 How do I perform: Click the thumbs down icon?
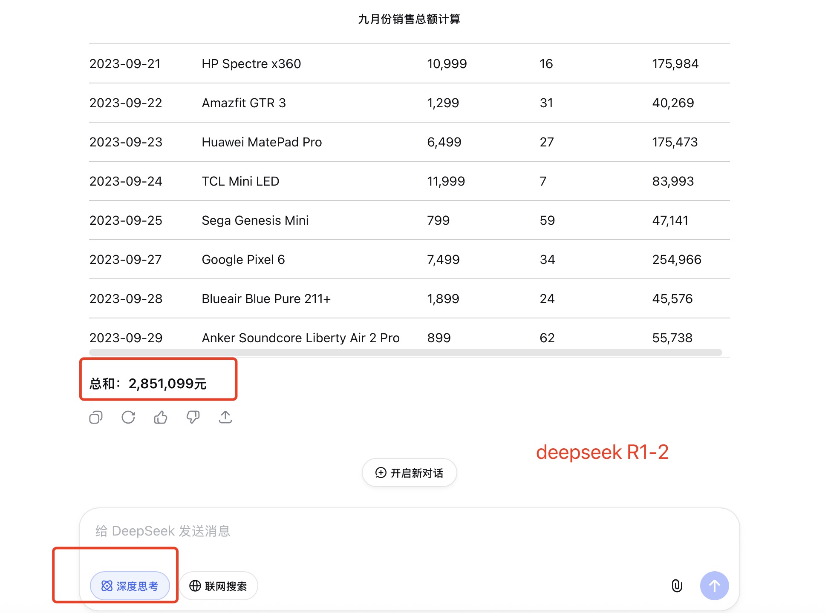tap(193, 417)
